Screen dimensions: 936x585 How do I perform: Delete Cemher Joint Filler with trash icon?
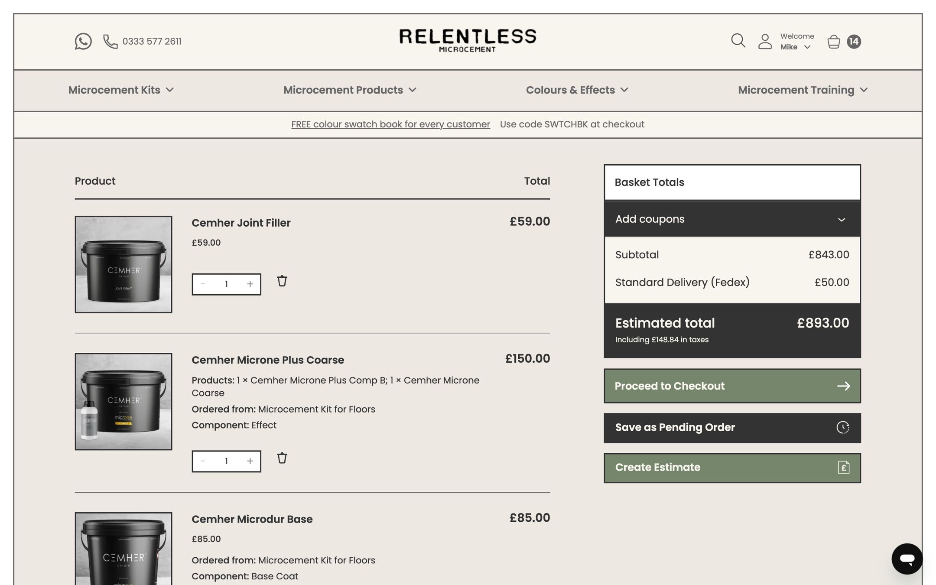(282, 281)
